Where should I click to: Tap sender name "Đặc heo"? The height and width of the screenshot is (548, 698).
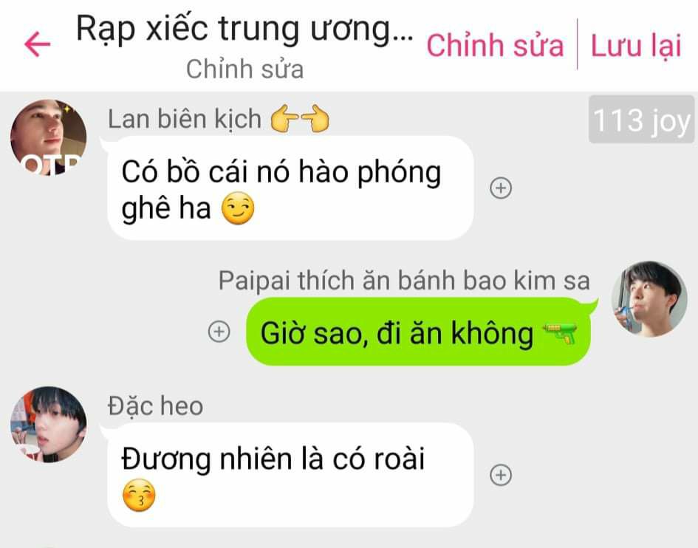(x=155, y=406)
